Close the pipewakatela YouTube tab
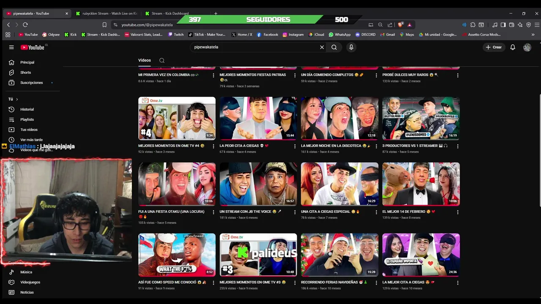 (66, 14)
